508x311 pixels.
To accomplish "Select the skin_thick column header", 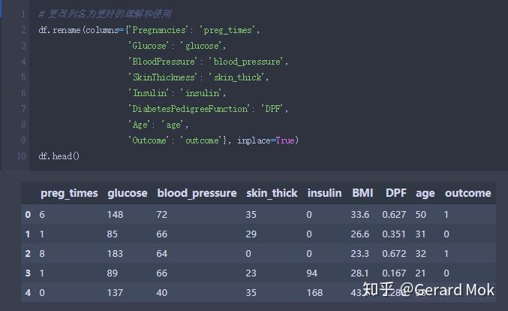I will tap(272, 193).
